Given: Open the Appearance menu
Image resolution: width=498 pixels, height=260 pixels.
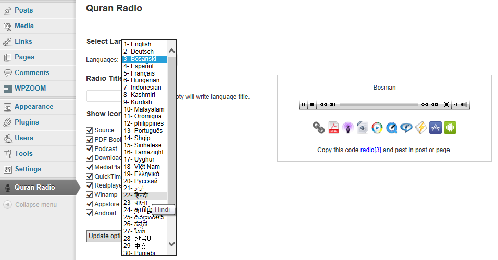Looking at the screenshot, I should coord(34,107).
